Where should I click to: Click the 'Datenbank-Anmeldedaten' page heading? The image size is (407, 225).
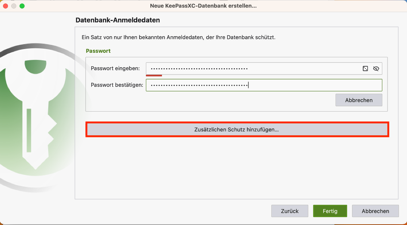(118, 20)
